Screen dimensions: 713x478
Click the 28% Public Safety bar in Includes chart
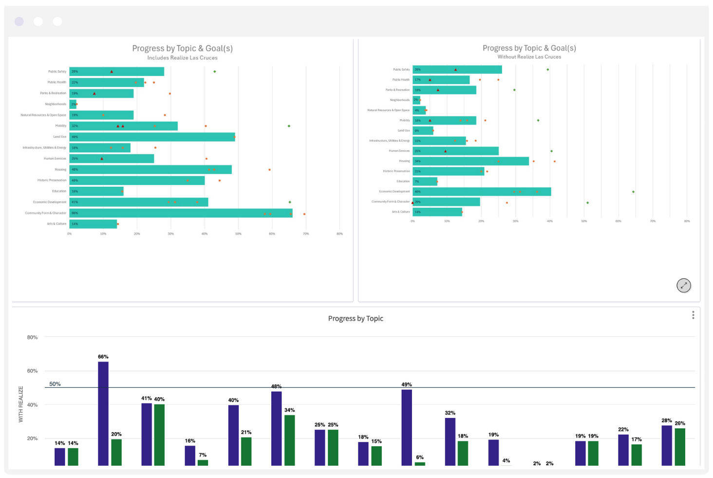(116, 72)
